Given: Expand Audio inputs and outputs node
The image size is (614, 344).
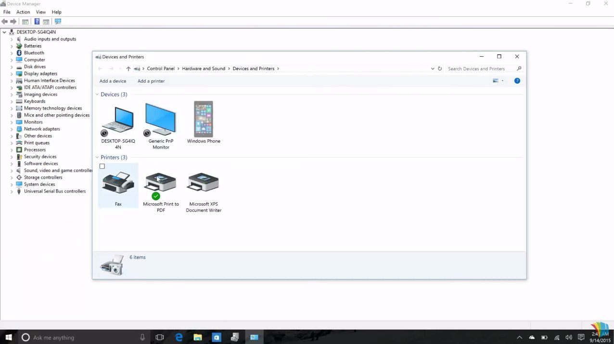Looking at the screenshot, I should point(12,39).
